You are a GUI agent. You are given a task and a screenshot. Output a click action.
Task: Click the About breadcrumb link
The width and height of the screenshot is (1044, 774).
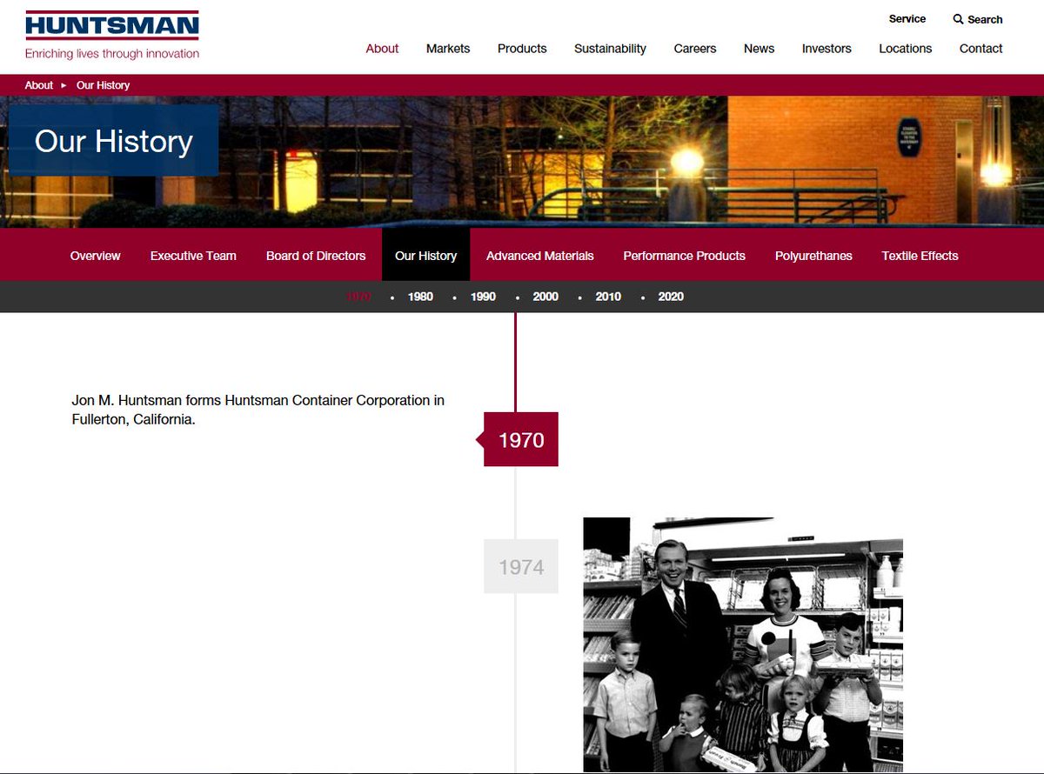click(x=39, y=85)
